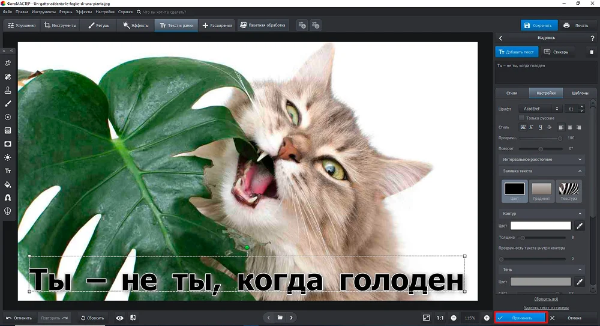Increase font size with stepper up arrow
600x326 pixels.
click(x=581, y=107)
